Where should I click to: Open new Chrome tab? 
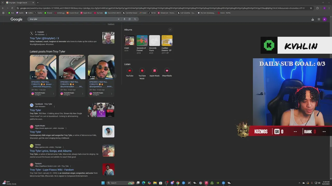point(38,3)
